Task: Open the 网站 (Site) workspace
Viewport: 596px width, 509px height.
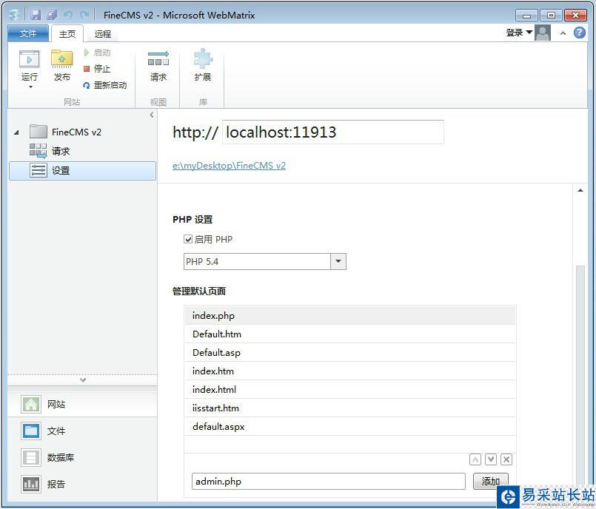Action: click(82, 404)
